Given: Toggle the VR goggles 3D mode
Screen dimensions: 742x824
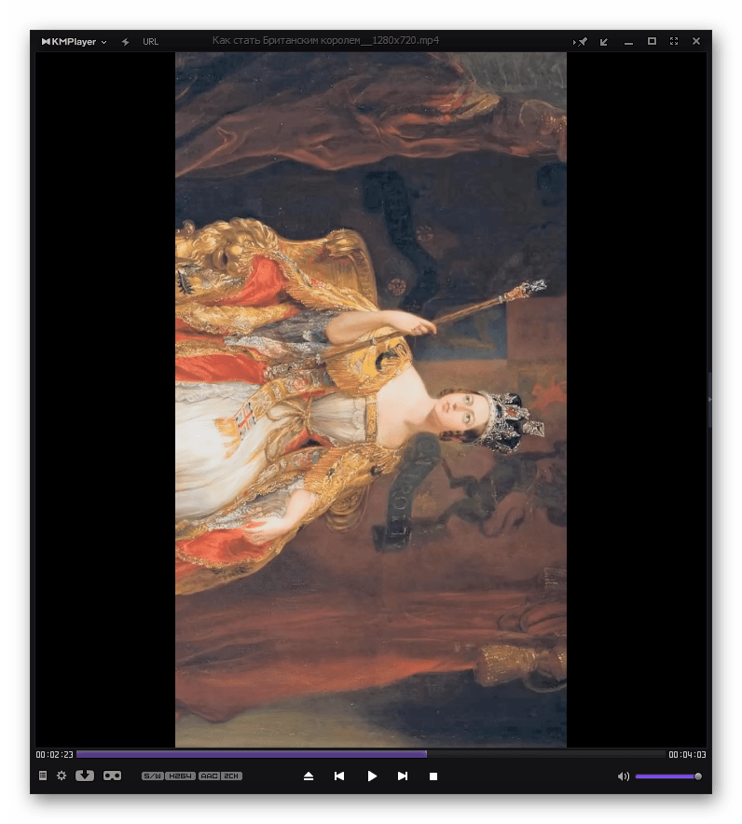Looking at the screenshot, I should [x=112, y=776].
